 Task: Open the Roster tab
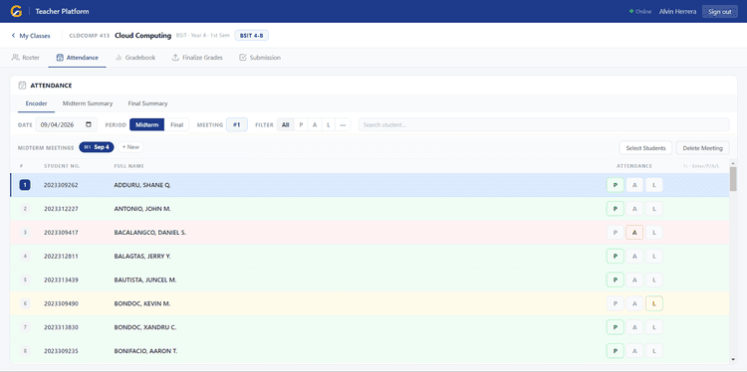coord(25,58)
